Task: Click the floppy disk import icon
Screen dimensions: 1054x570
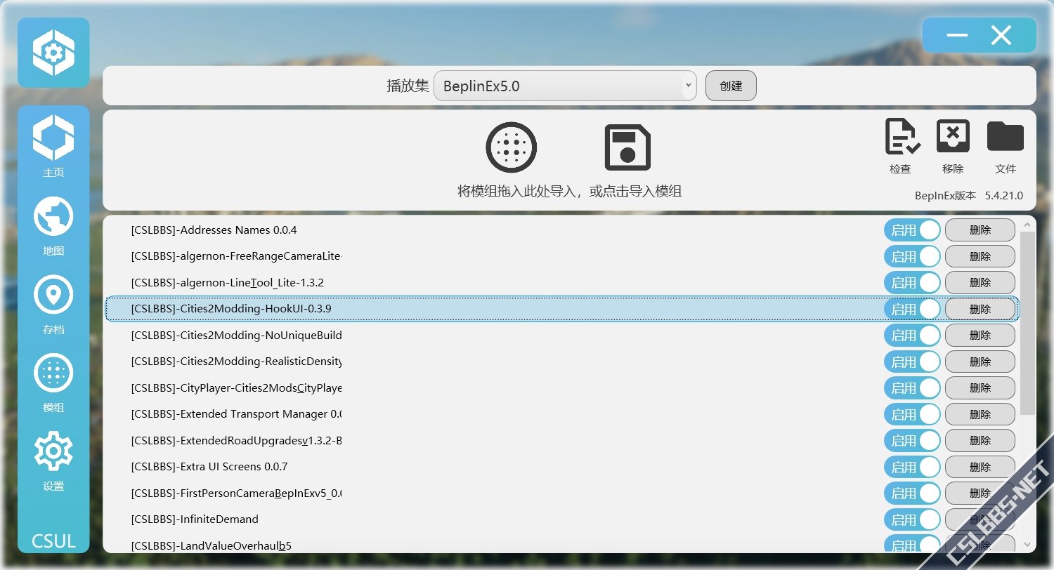Action: pyautogui.click(x=627, y=147)
